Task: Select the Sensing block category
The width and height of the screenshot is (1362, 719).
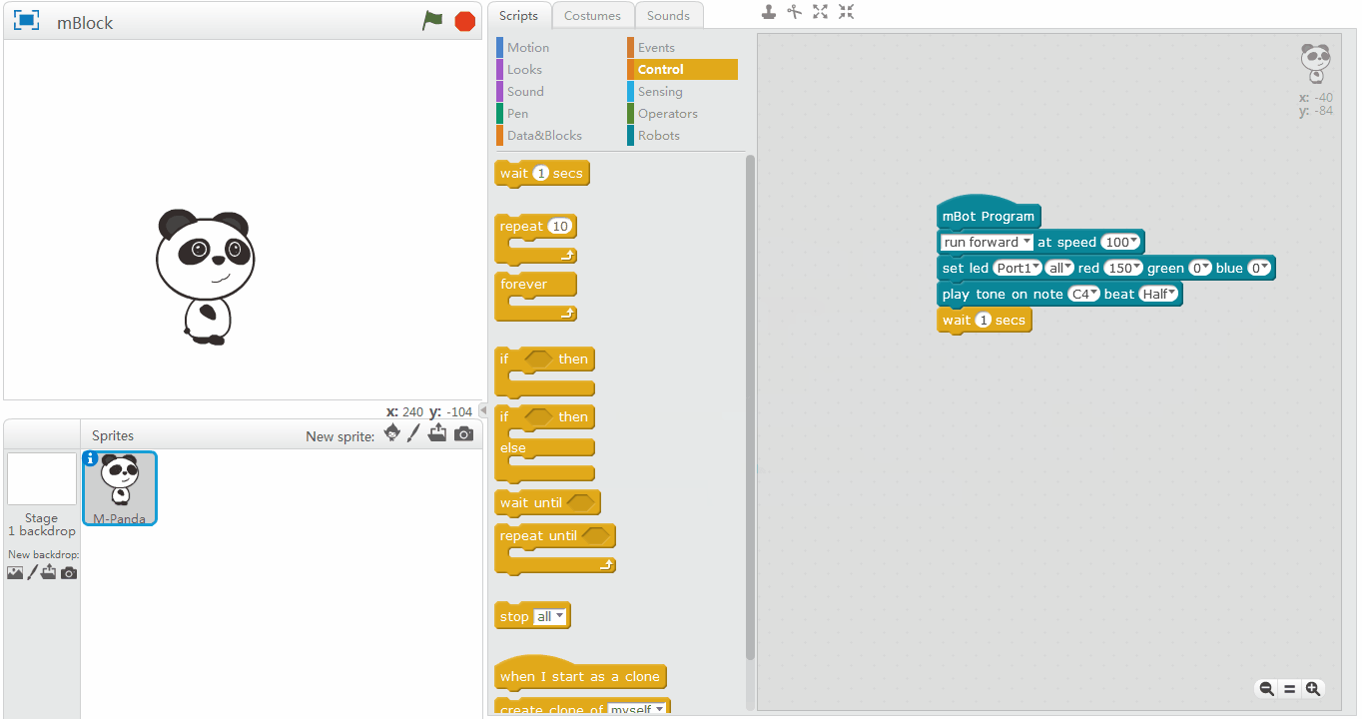Action: (660, 91)
